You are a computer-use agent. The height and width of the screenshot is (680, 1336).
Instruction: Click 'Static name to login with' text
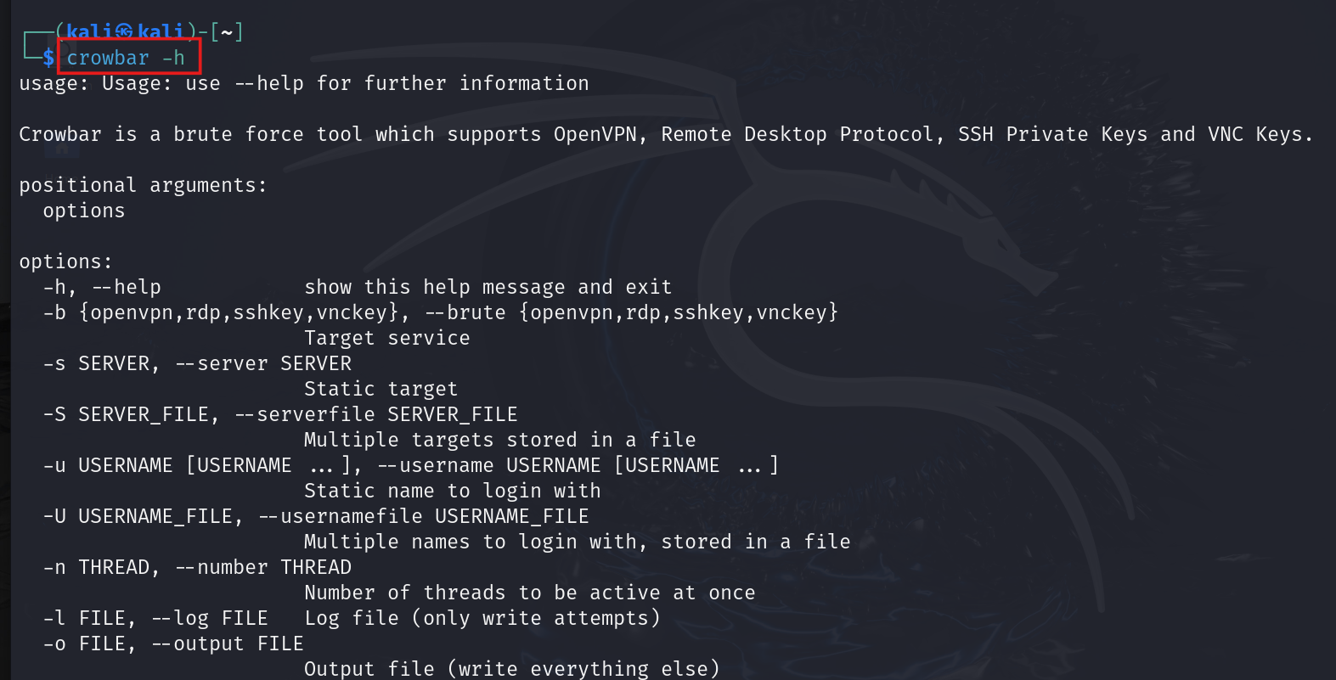pyautogui.click(x=452, y=491)
